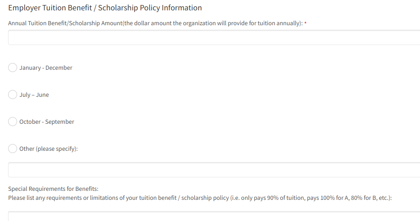The height and width of the screenshot is (221, 420).
Task: Click the Annual Tuition Benefit/Scholarship Amount label
Action: 65,23
